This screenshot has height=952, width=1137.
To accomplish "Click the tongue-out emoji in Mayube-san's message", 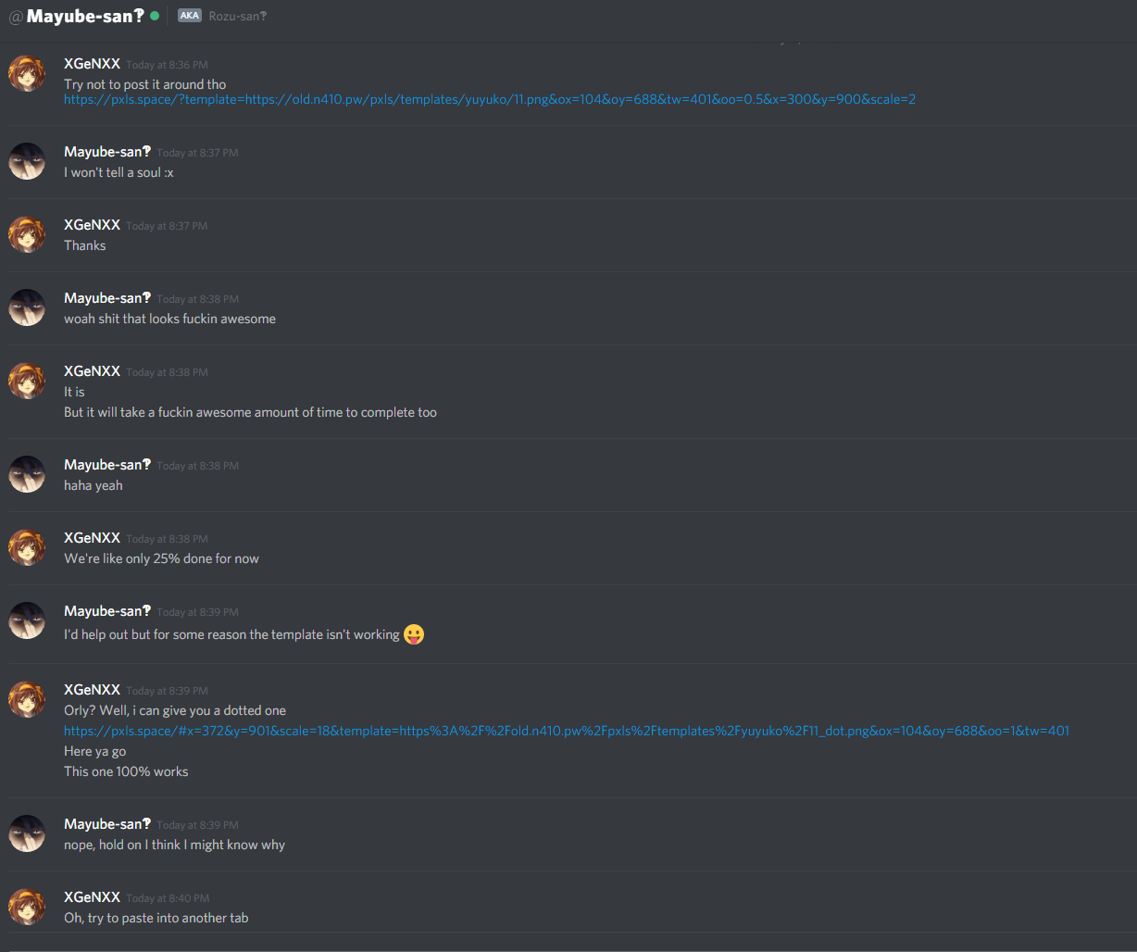I will pos(414,634).
